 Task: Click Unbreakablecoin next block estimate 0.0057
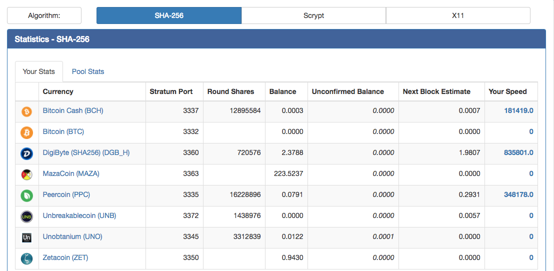point(469,215)
